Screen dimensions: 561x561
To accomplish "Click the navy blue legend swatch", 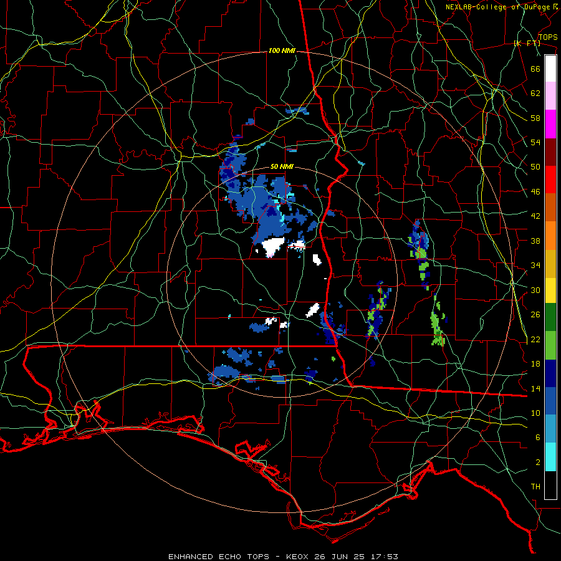I will click(x=550, y=373).
